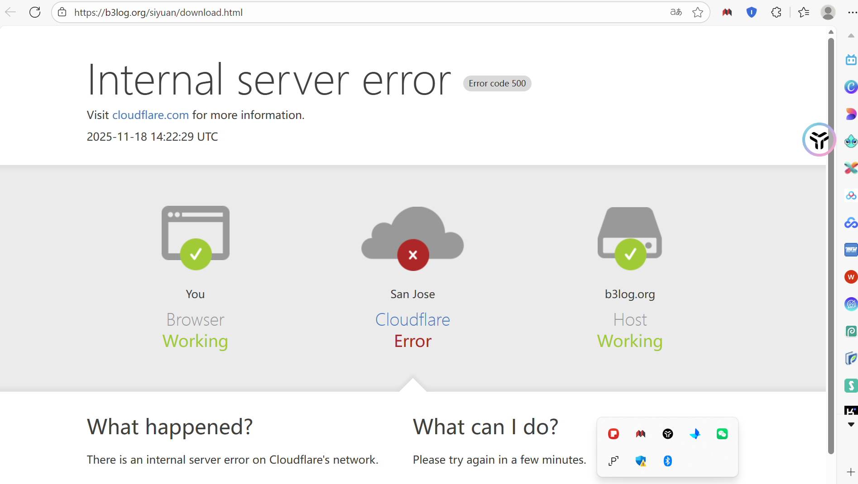
Task: Open the red notebook tray icon
Action: pos(614,434)
